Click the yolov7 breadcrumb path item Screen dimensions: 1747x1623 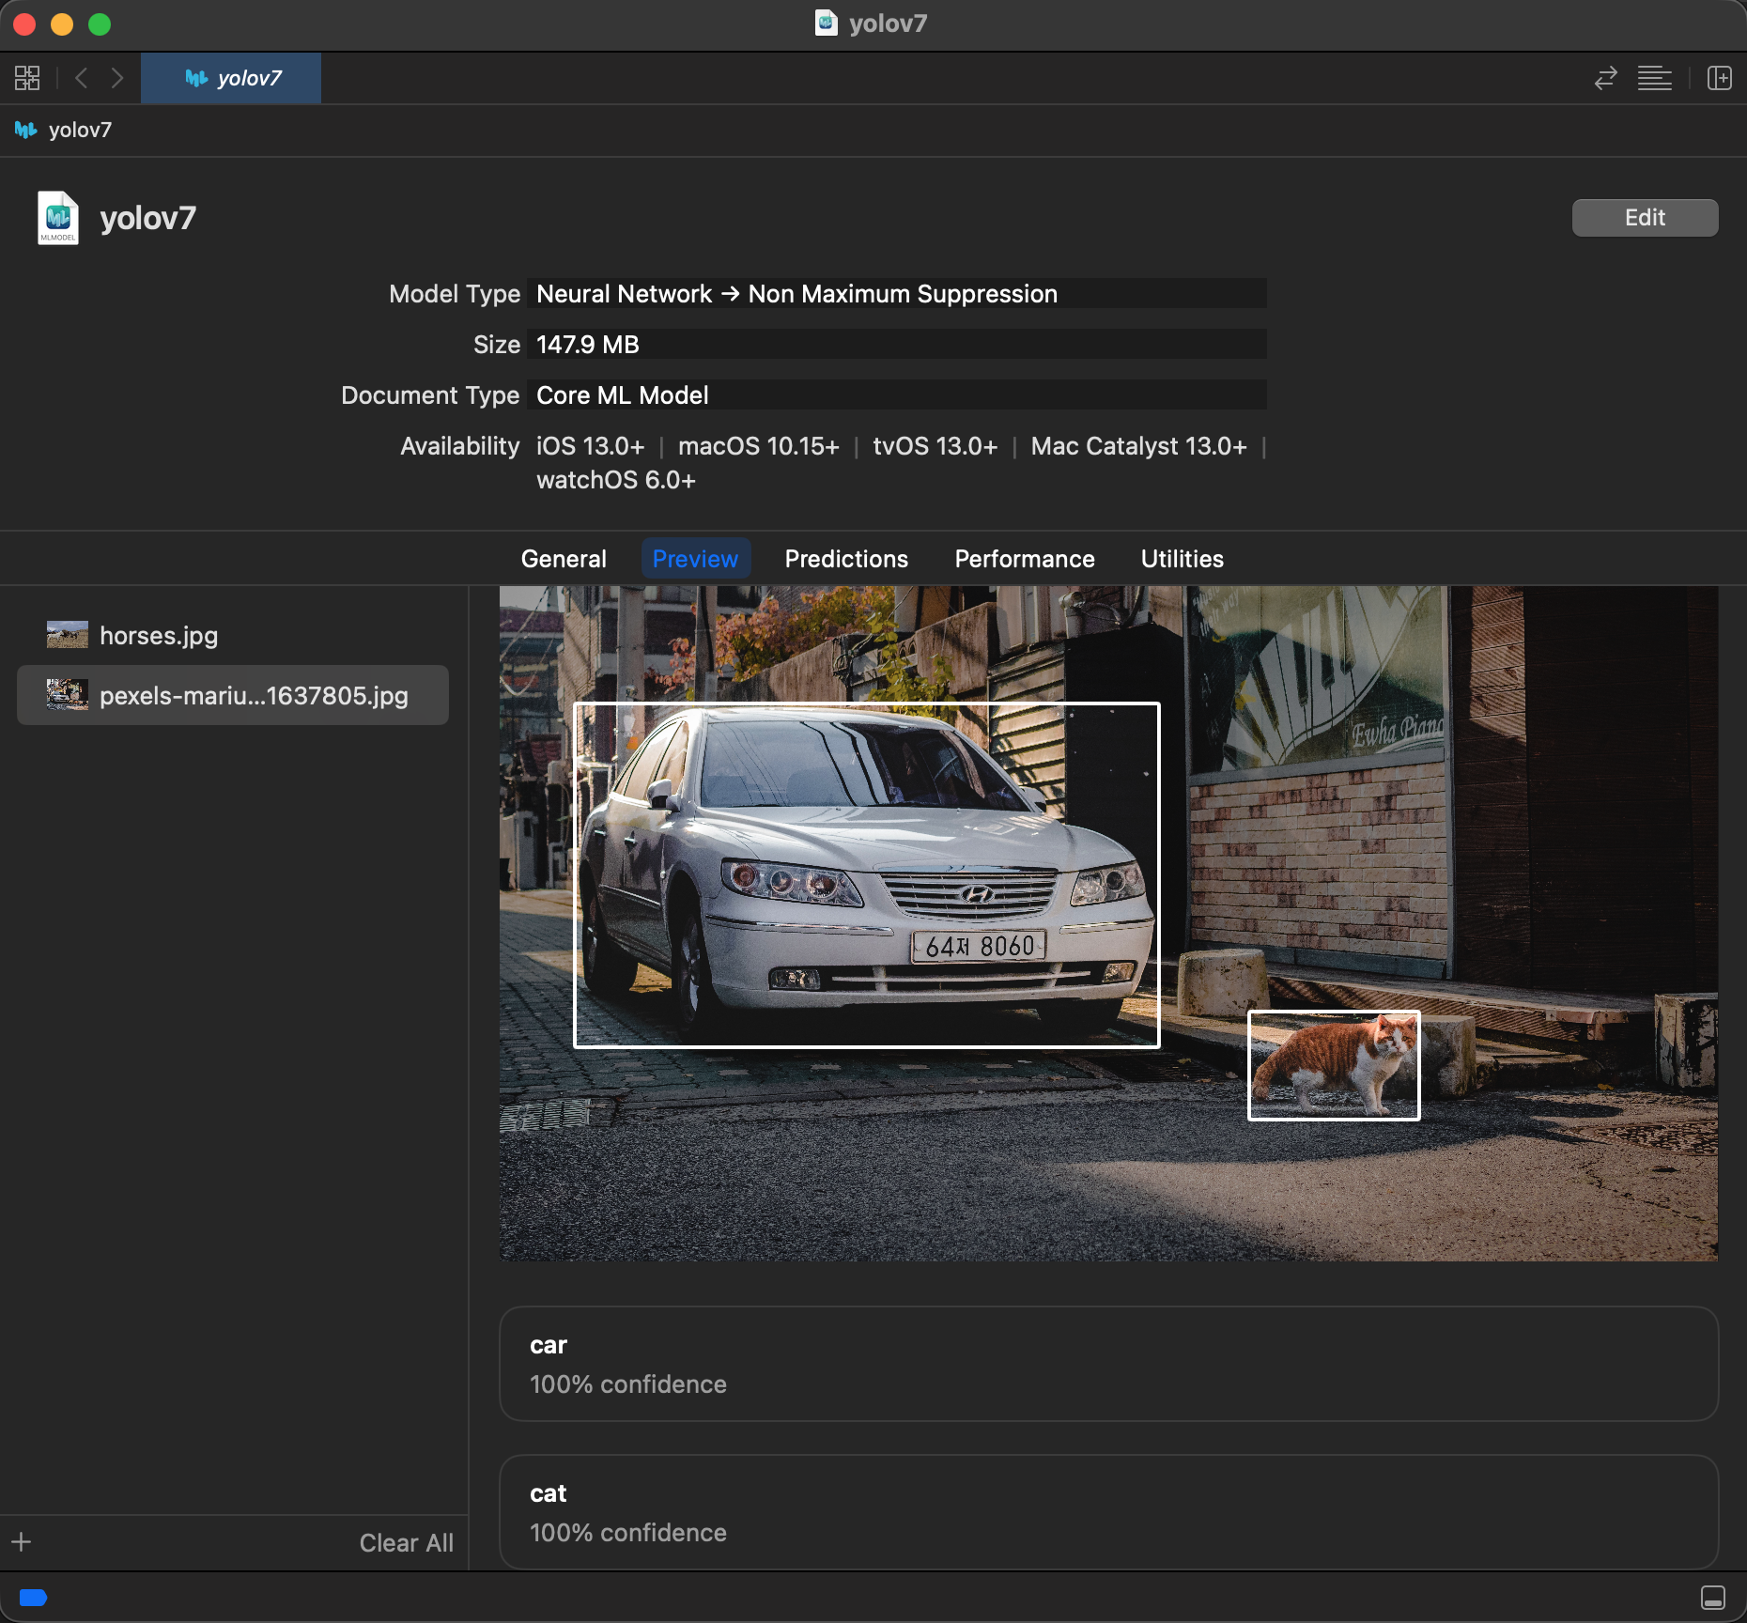[x=79, y=130]
